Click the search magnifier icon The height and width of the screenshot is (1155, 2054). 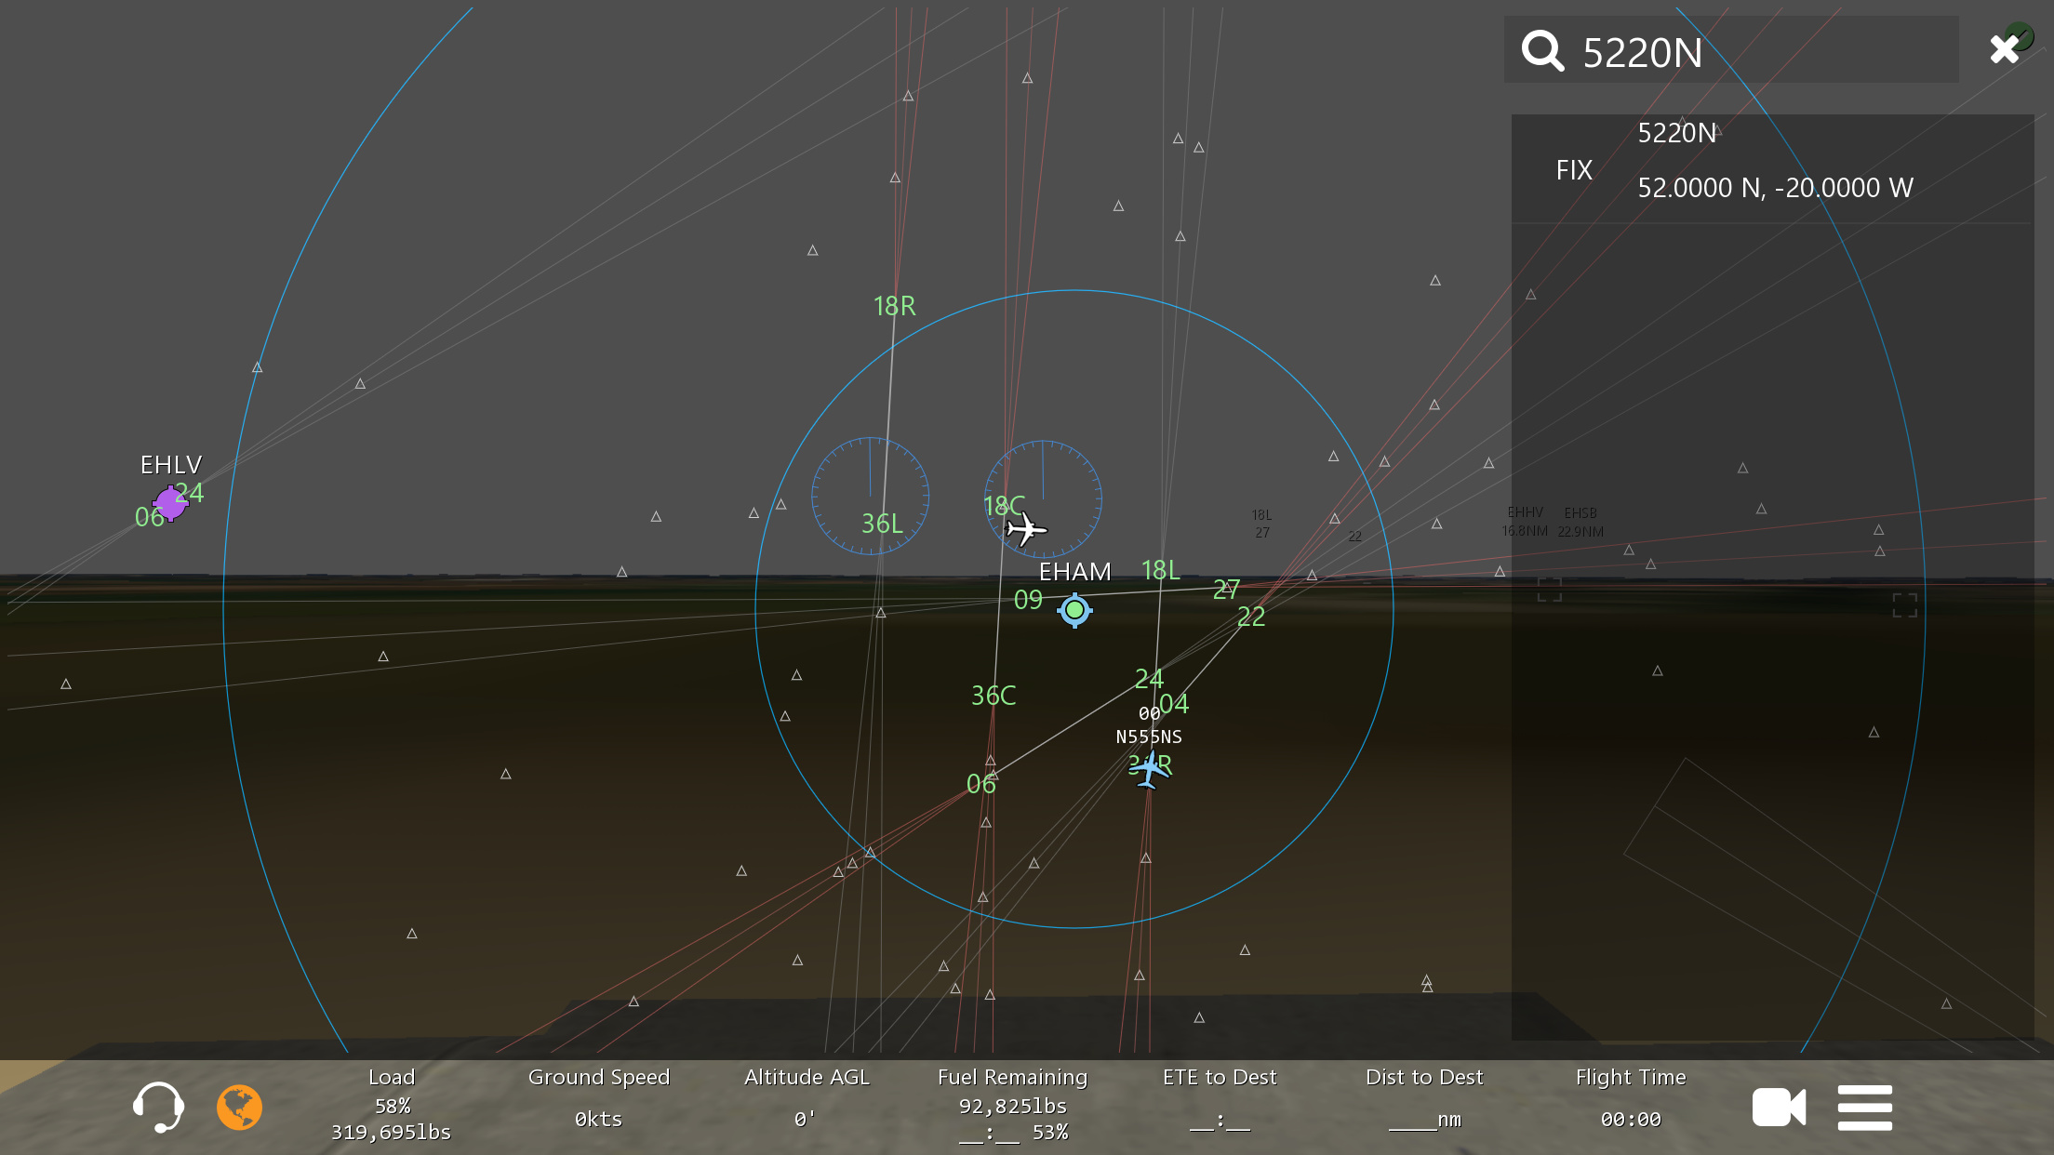(1542, 51)
